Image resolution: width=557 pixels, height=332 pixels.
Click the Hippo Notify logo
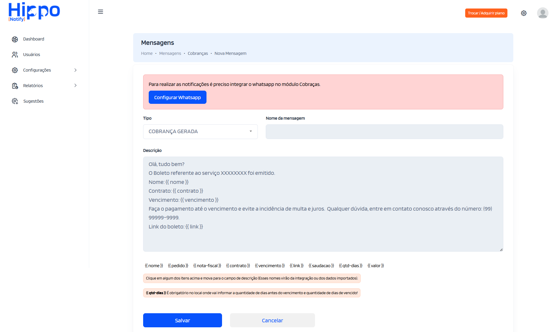click(34, 12)
